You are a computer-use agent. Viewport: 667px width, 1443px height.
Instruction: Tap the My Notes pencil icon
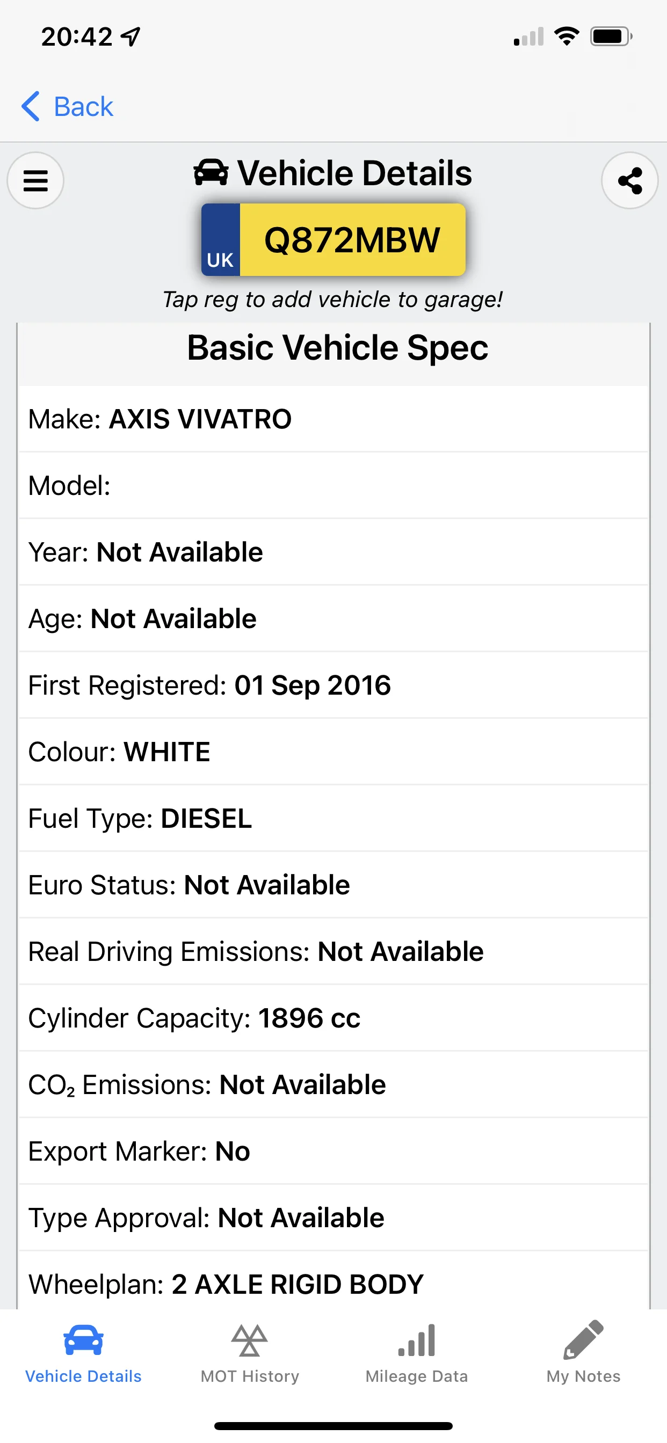[583, 1340]
